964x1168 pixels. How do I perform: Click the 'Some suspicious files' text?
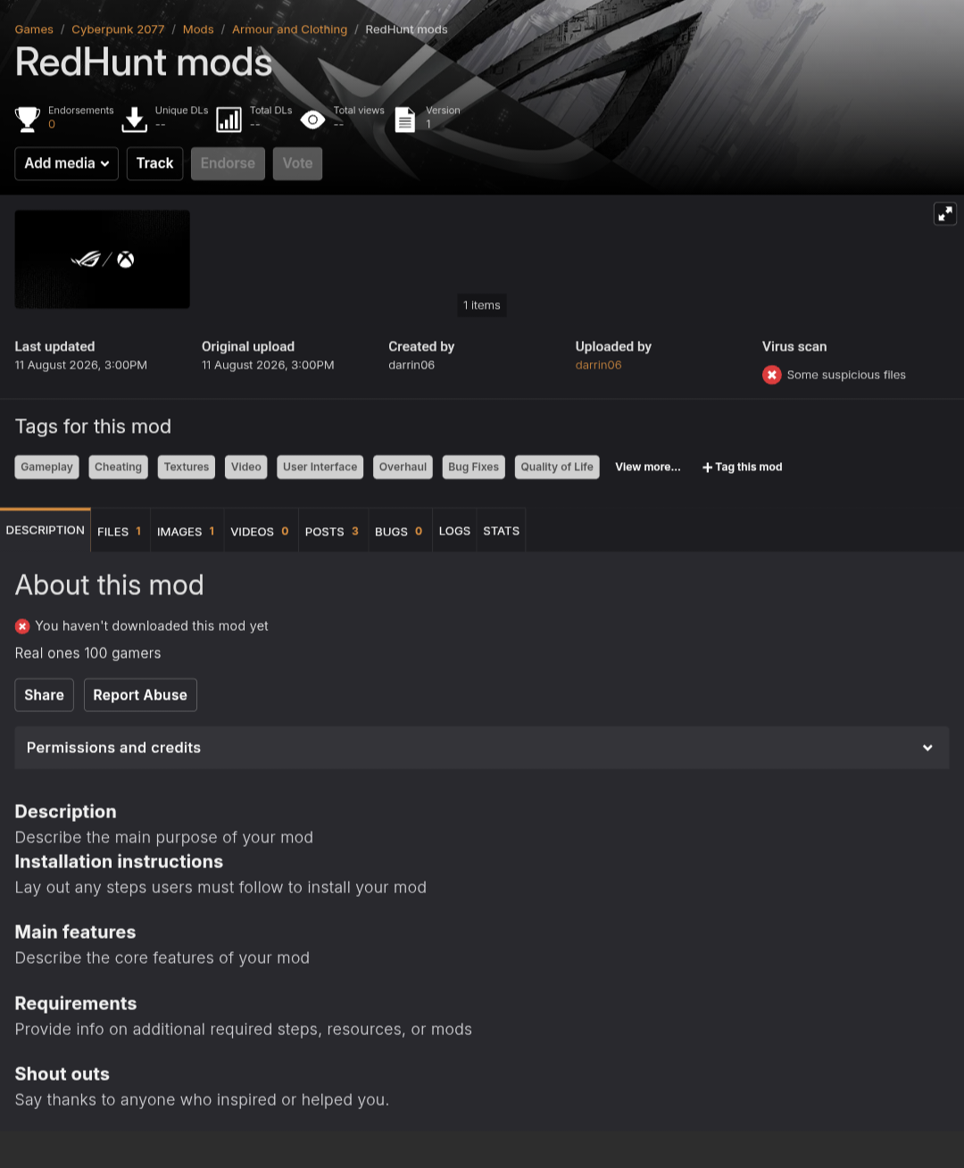pos(846,375)
